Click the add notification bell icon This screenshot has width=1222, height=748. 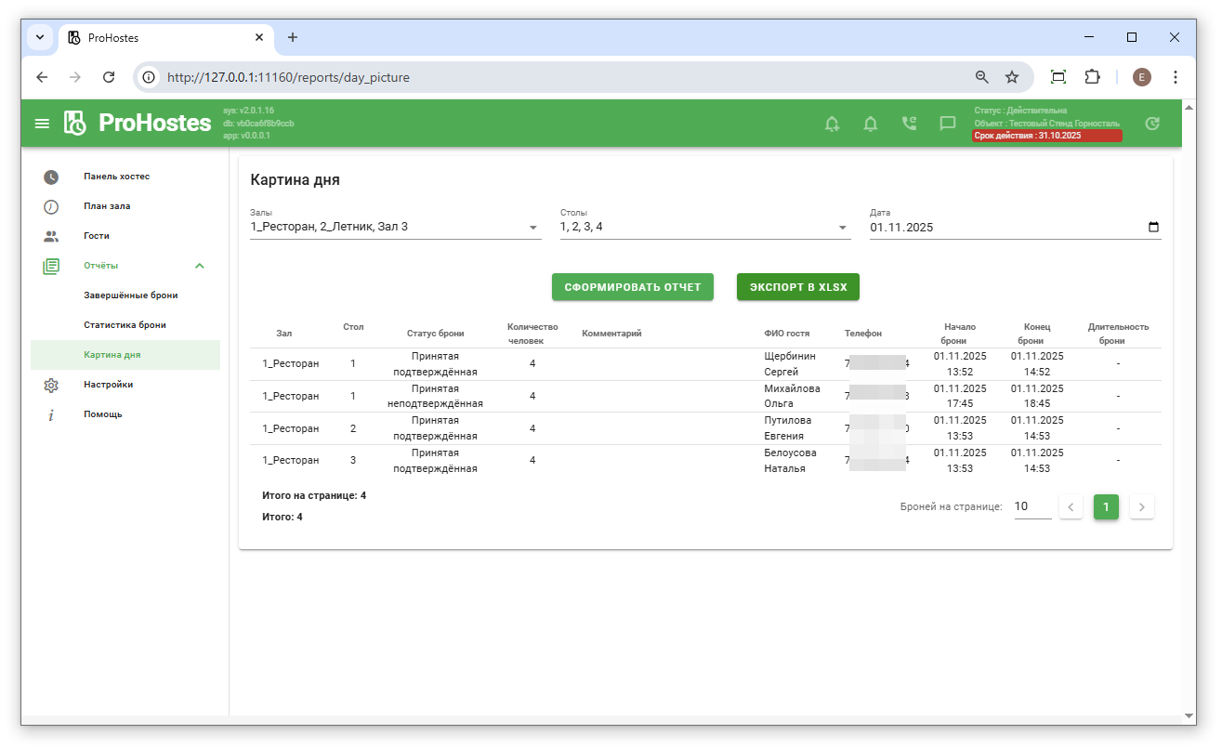pyautogui.click(x=832, y=124)
